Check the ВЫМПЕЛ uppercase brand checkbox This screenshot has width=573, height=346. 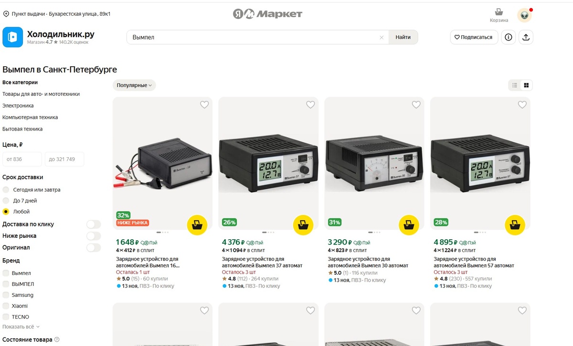pos(6,284)
